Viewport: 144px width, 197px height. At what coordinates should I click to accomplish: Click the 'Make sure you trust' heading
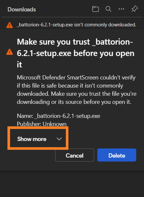pos(76,53)
